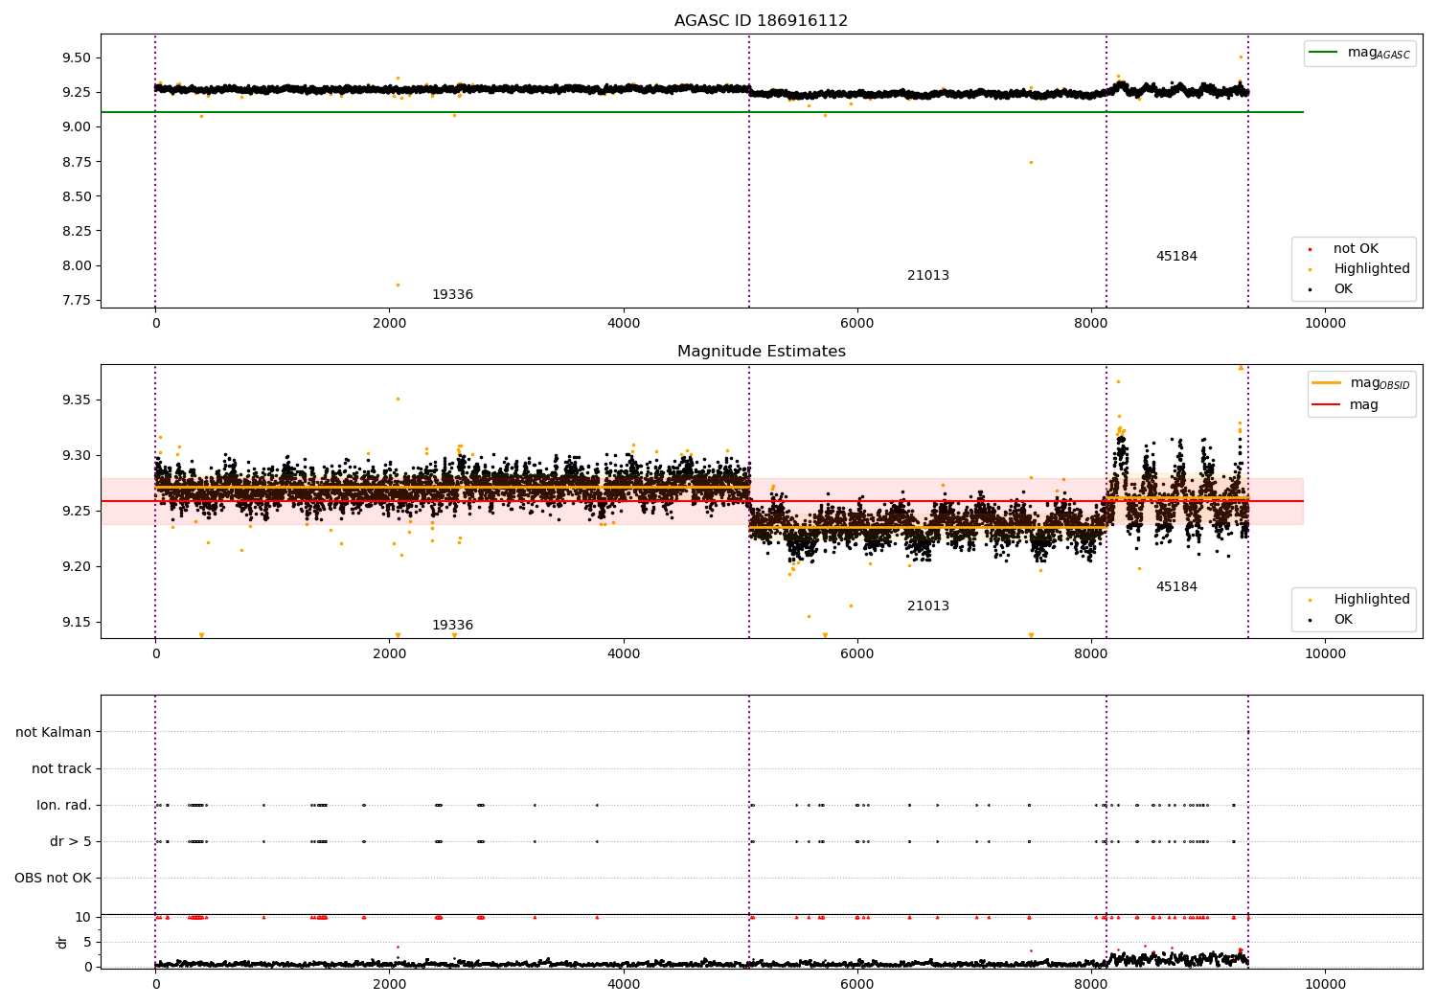Viewport: 1437px width, 1006px height.
Task: Click the obsid label 21013 in middle plot
Action: click(928, 606)
